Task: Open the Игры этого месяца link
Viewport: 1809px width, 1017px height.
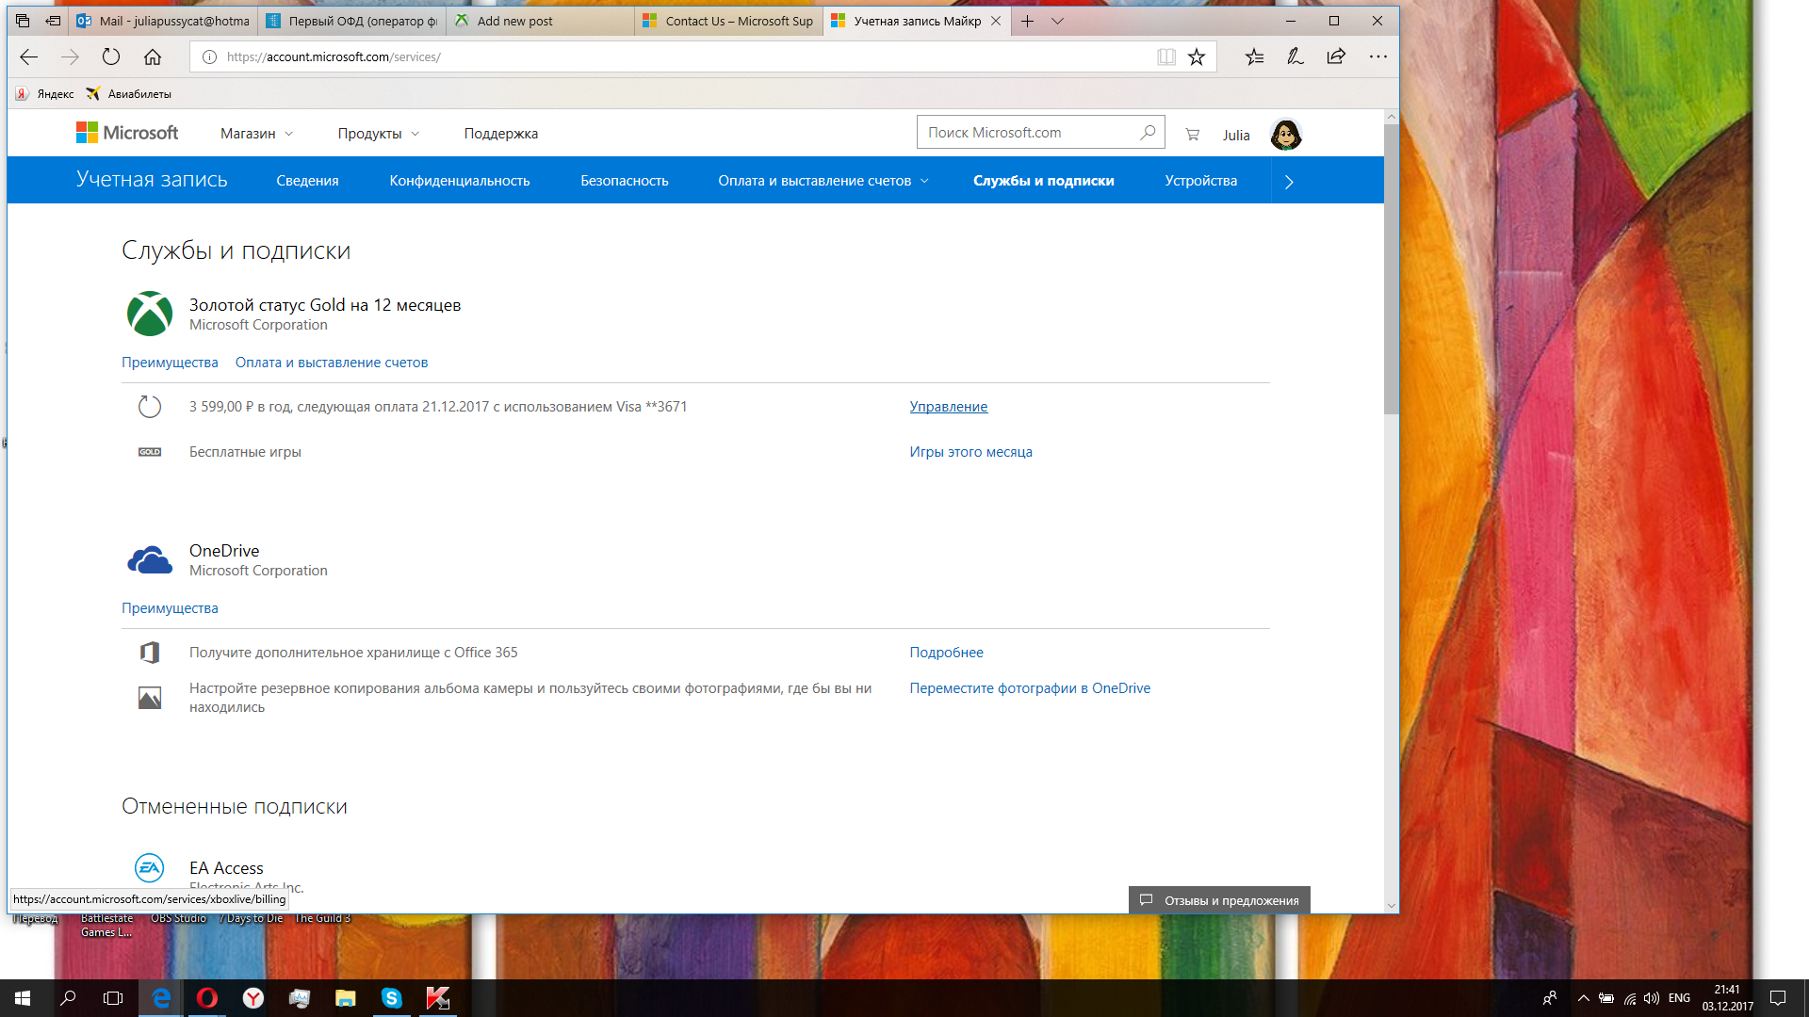Action: [x=970, y=452]
